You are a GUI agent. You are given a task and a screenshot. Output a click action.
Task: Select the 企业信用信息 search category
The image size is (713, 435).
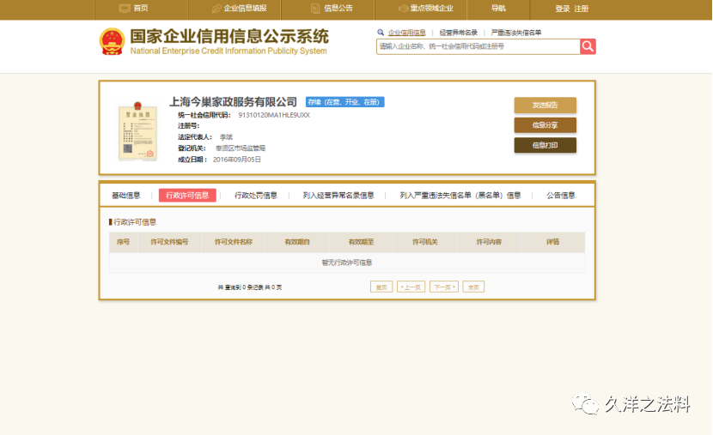point(406,32)
